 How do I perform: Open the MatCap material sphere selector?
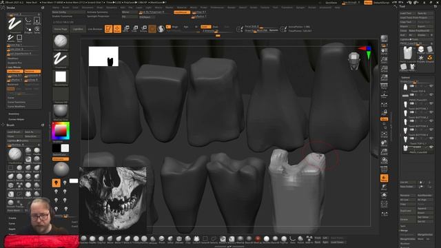click(x=61, y=112)
